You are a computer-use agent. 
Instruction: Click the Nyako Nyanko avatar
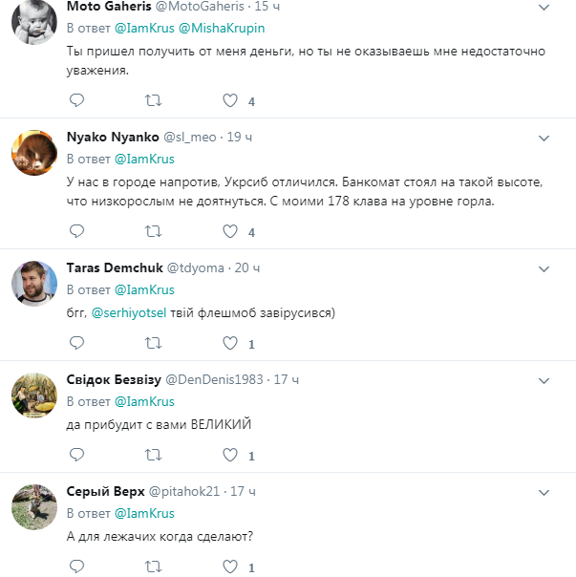pos(33,152)
